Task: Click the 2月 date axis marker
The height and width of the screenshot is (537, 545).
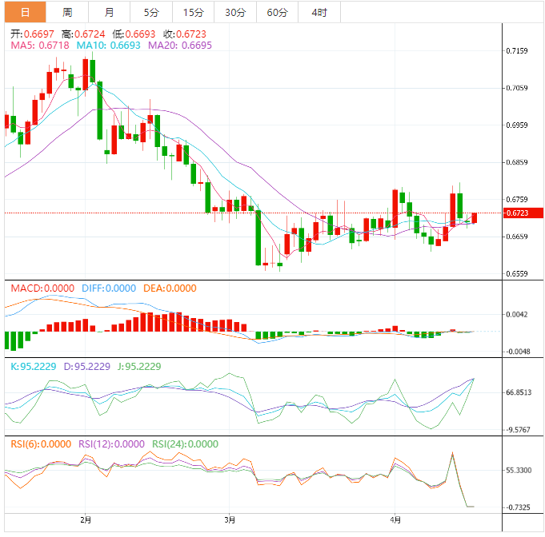Action: 86,520
